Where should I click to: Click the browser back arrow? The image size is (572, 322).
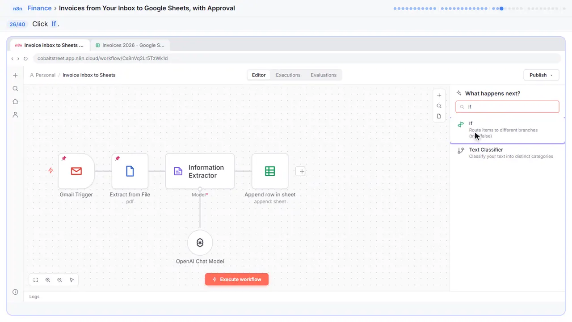point(13,59)
